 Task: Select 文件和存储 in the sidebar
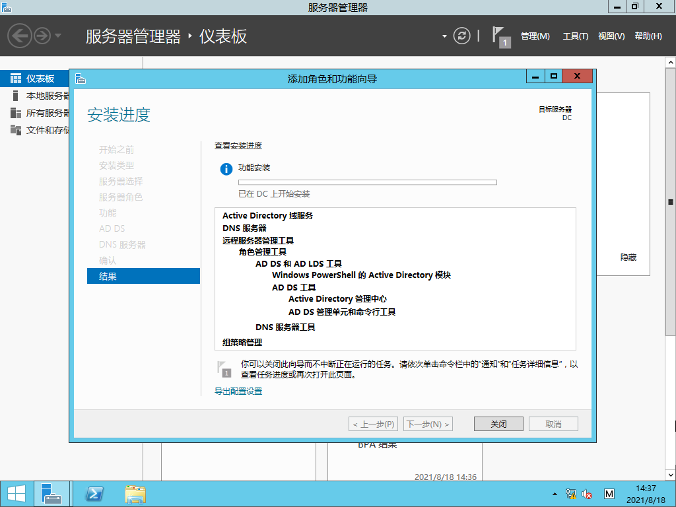34,130
